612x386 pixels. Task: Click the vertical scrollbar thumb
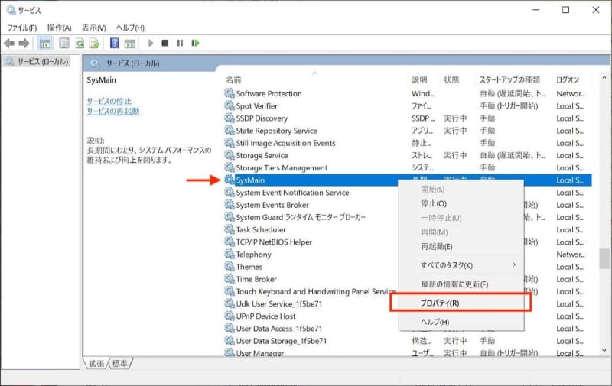[604, 258]
